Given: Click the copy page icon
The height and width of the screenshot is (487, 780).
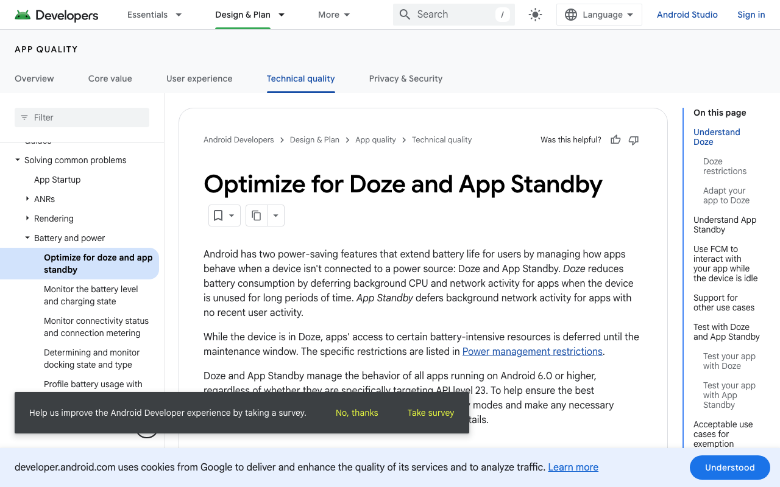Looking at the screenshot, I should pyautogui.click(x=257, y=215).
